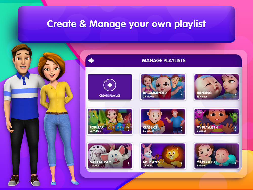Open three-dot menu on My Playlist 2
Image resolution: width=253 pixels, height=190 pixels.
[x=129, y=163]
